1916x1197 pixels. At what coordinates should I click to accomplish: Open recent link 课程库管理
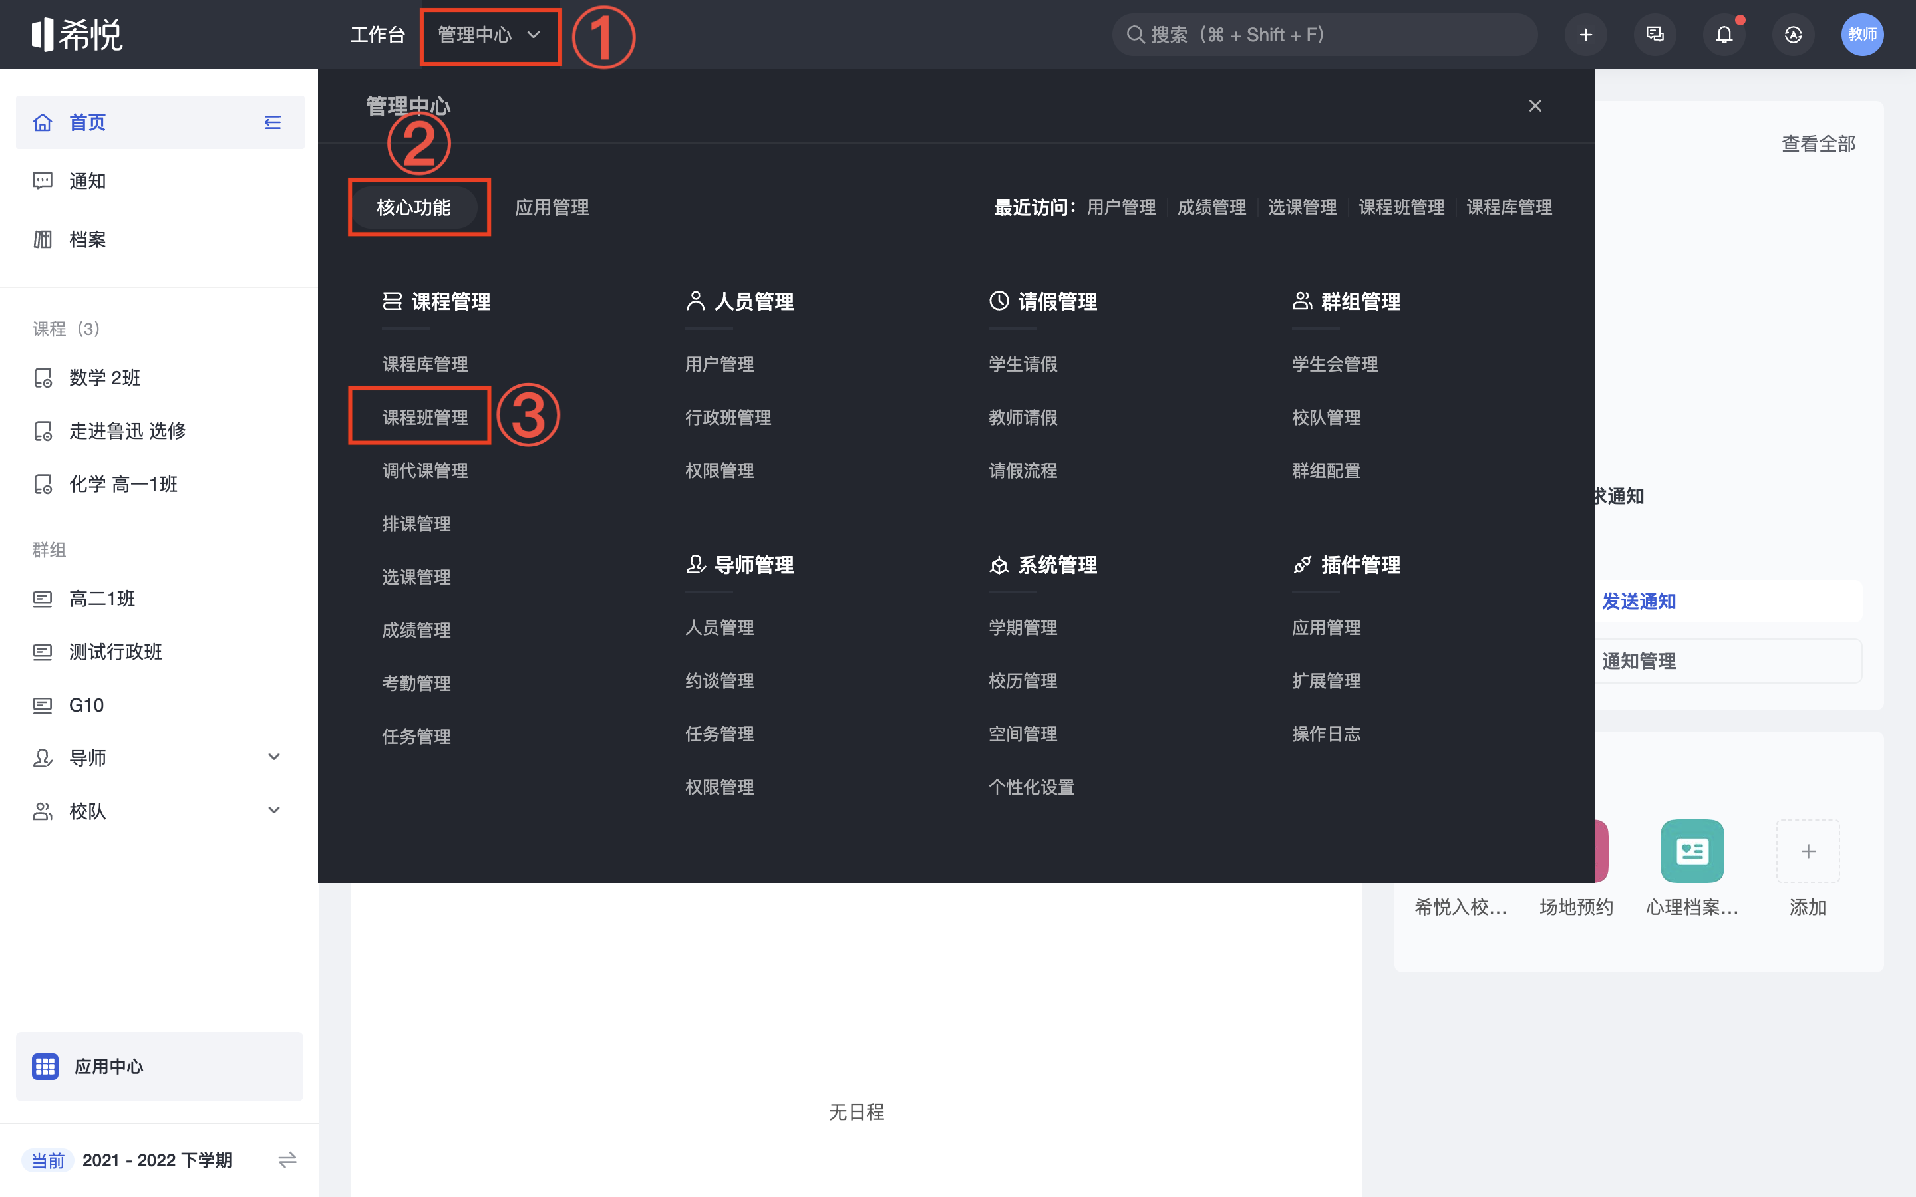point(1509,207)
